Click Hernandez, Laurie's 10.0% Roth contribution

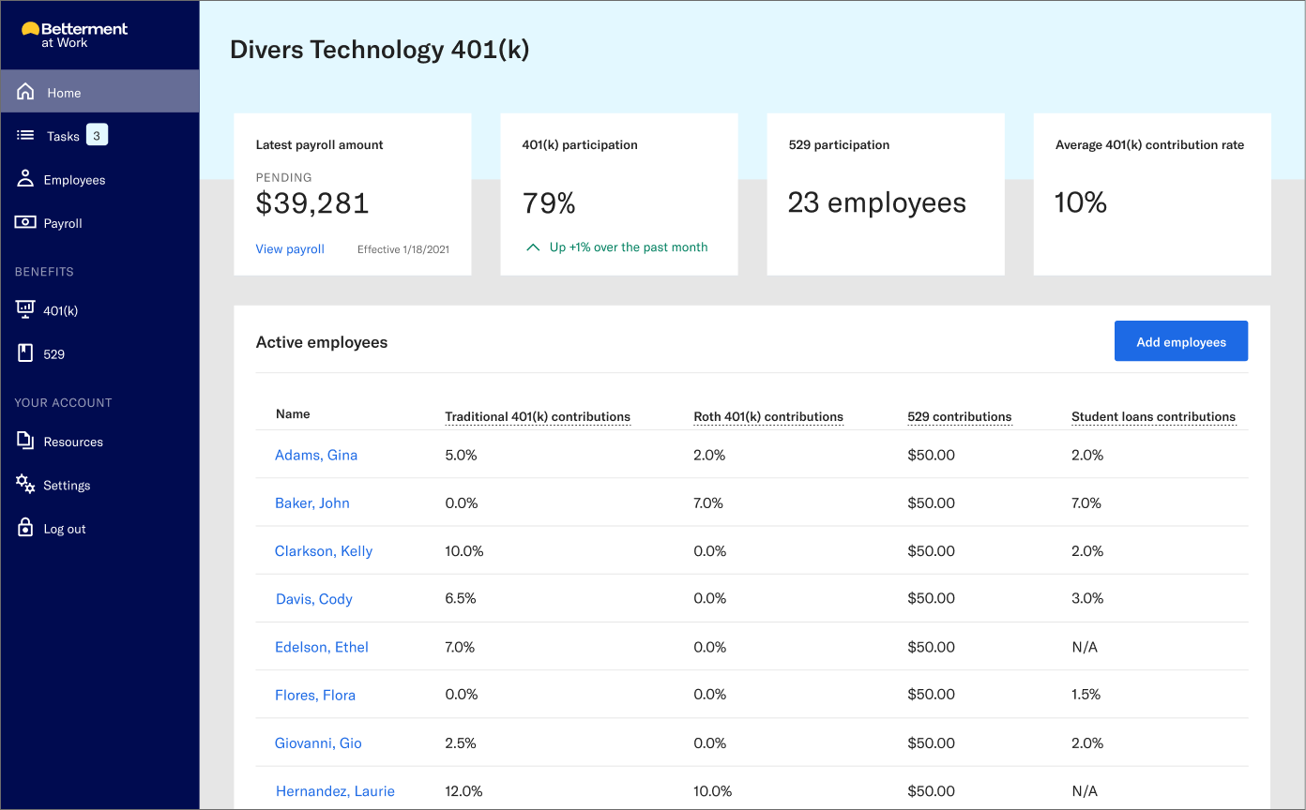coord(712,791)
